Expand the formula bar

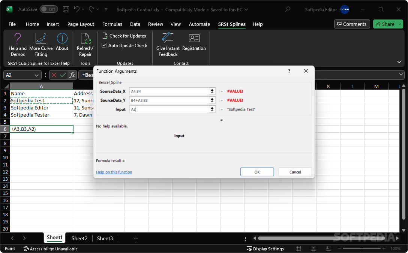[401, 75]
